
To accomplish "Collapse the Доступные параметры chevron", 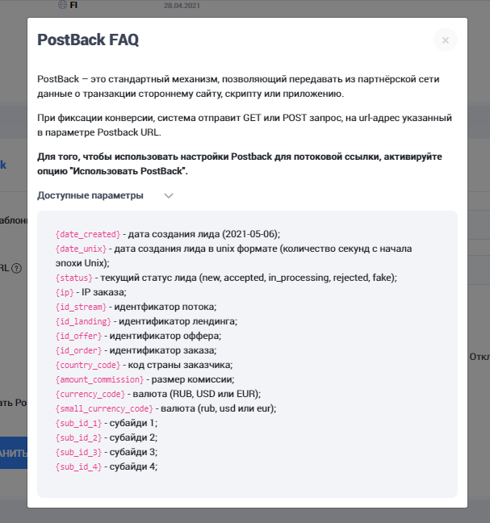I will [169, 195].
